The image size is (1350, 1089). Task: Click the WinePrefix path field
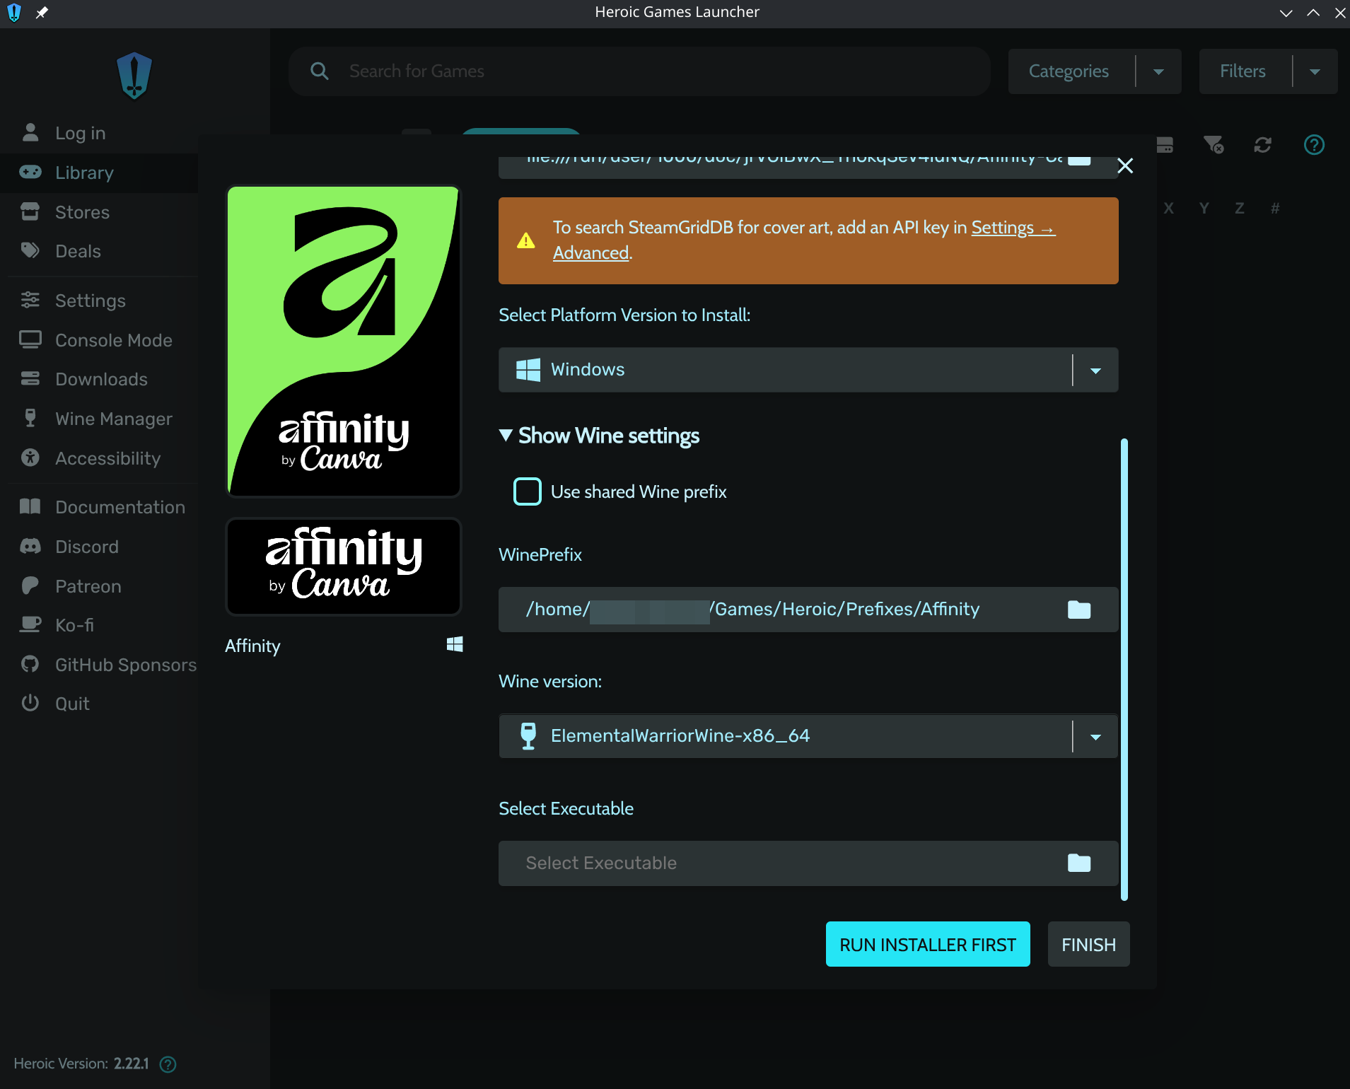coord(808,610)
